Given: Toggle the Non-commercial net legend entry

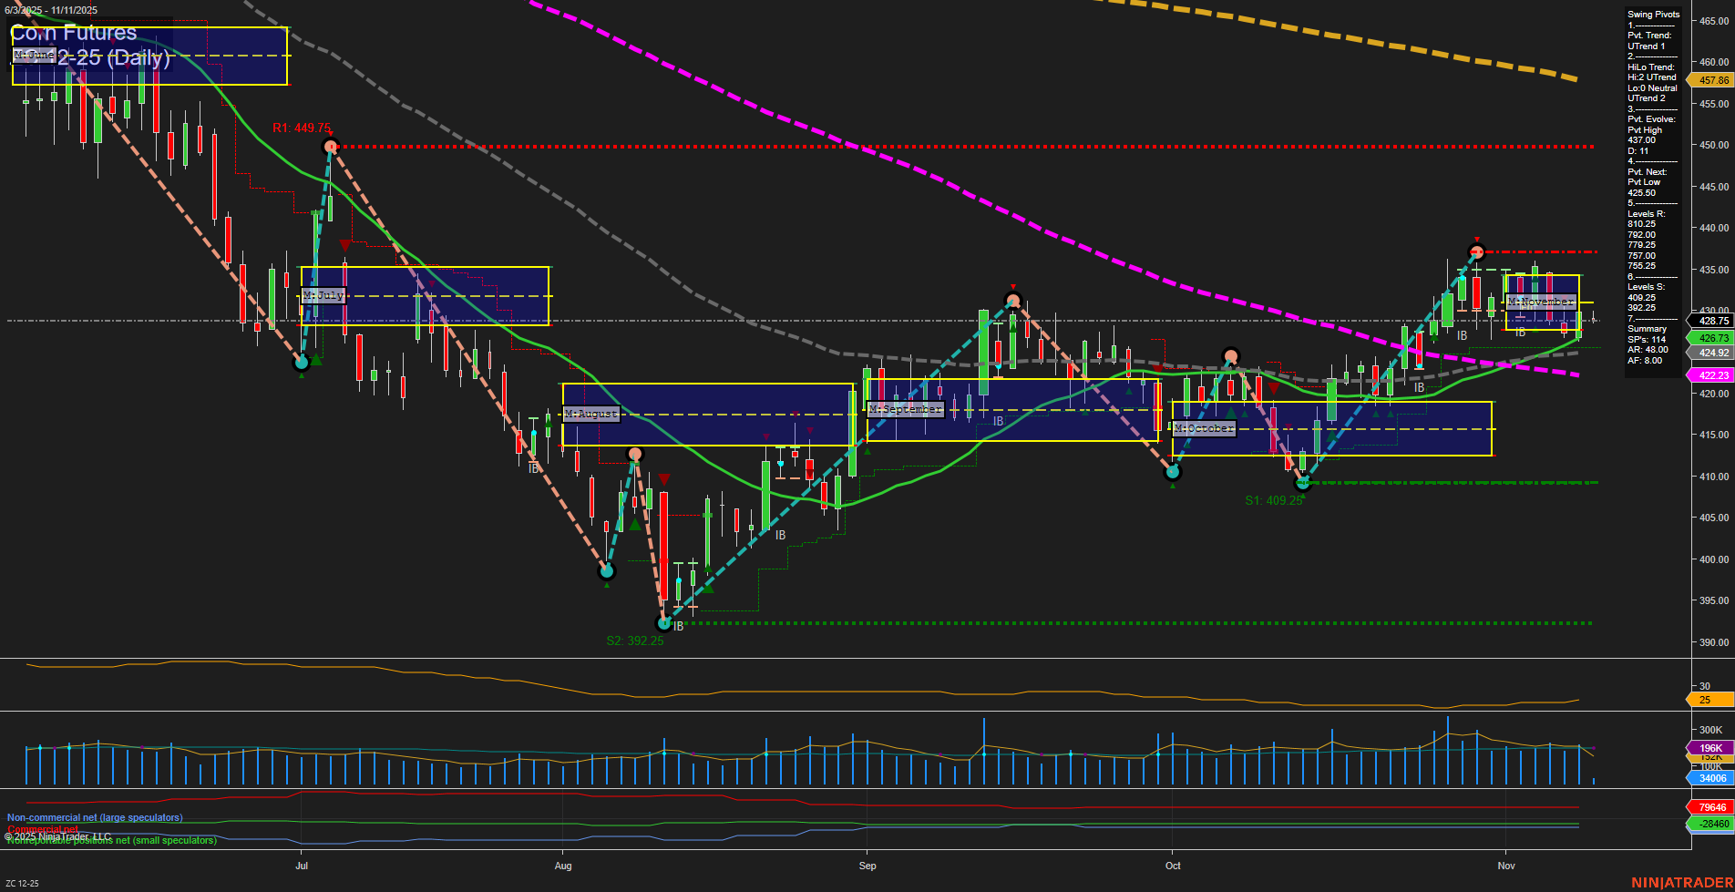Looking at the screenshot, I should [94, 817].
